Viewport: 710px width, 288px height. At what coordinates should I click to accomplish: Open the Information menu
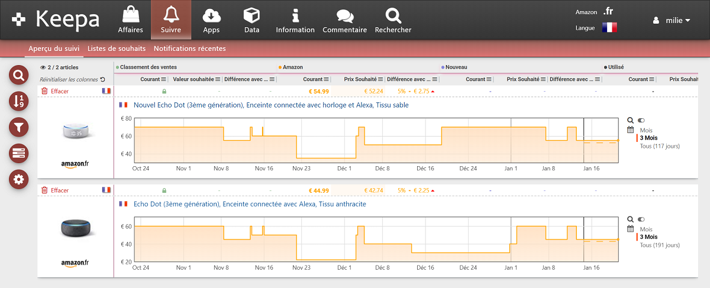click(x=295, y=20)
